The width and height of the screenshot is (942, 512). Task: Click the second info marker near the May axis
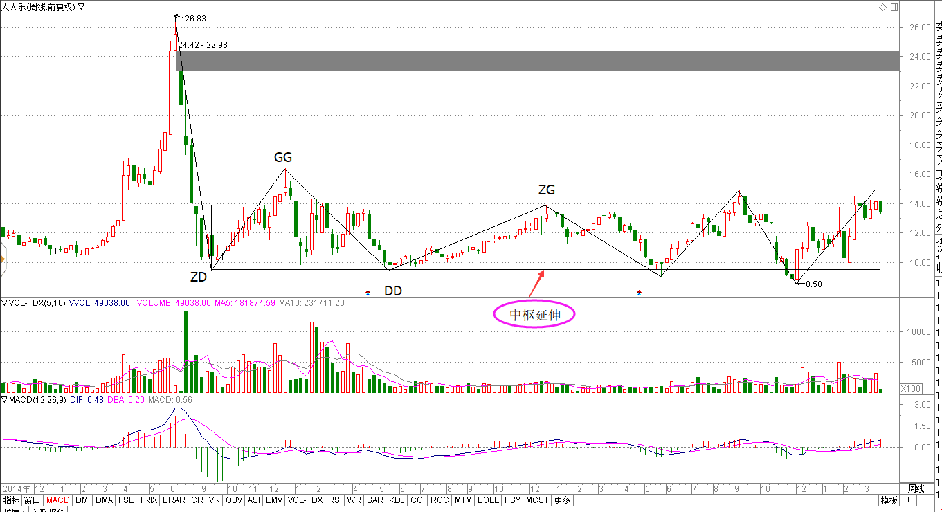coord(639,293)
